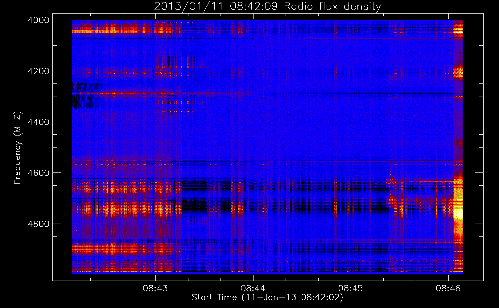Click the 08:46 time tick label
Image resolution: width=499 pixels, height=308 pixels.
pyautogui.click(x=448, y=288)
